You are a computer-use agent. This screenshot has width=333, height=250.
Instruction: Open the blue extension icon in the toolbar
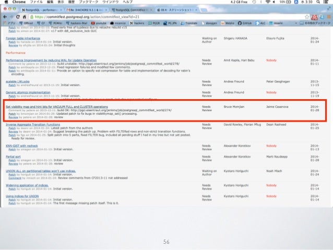[322, 17]
